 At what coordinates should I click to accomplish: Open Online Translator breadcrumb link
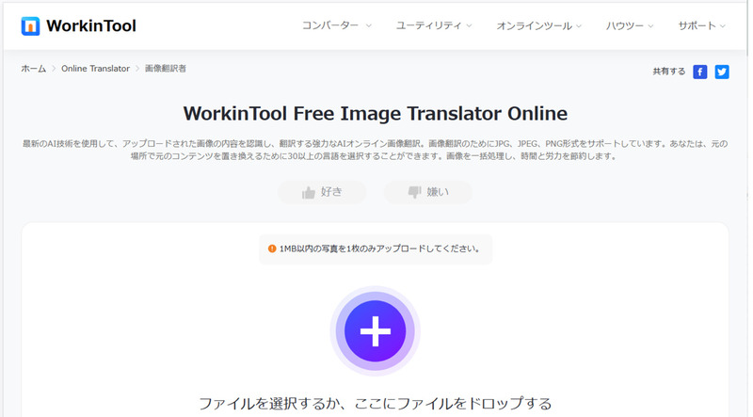tap(96, 69)
